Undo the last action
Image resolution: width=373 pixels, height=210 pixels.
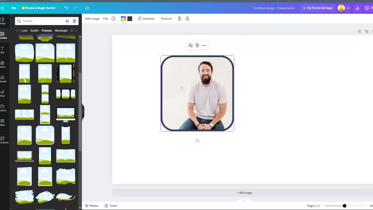pyautogui.click(x=66, y=8)
